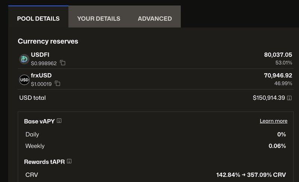299x182 pixels.
Task: Open the Learn more link
Action: point(274,121)
